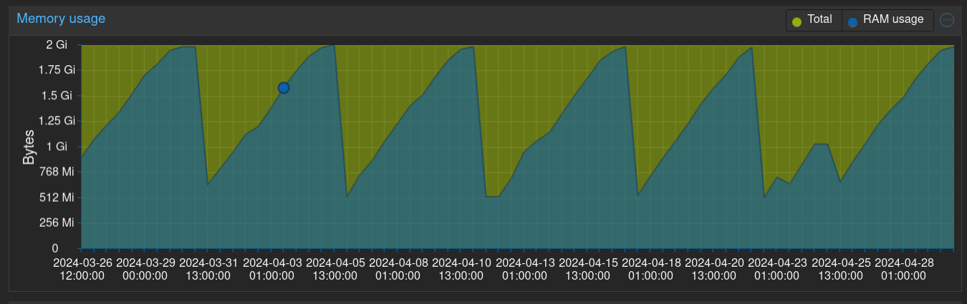Click the blue dot next to RAM usage
Image resolution: width=967 pixels, height=304 pixels.
852,21
